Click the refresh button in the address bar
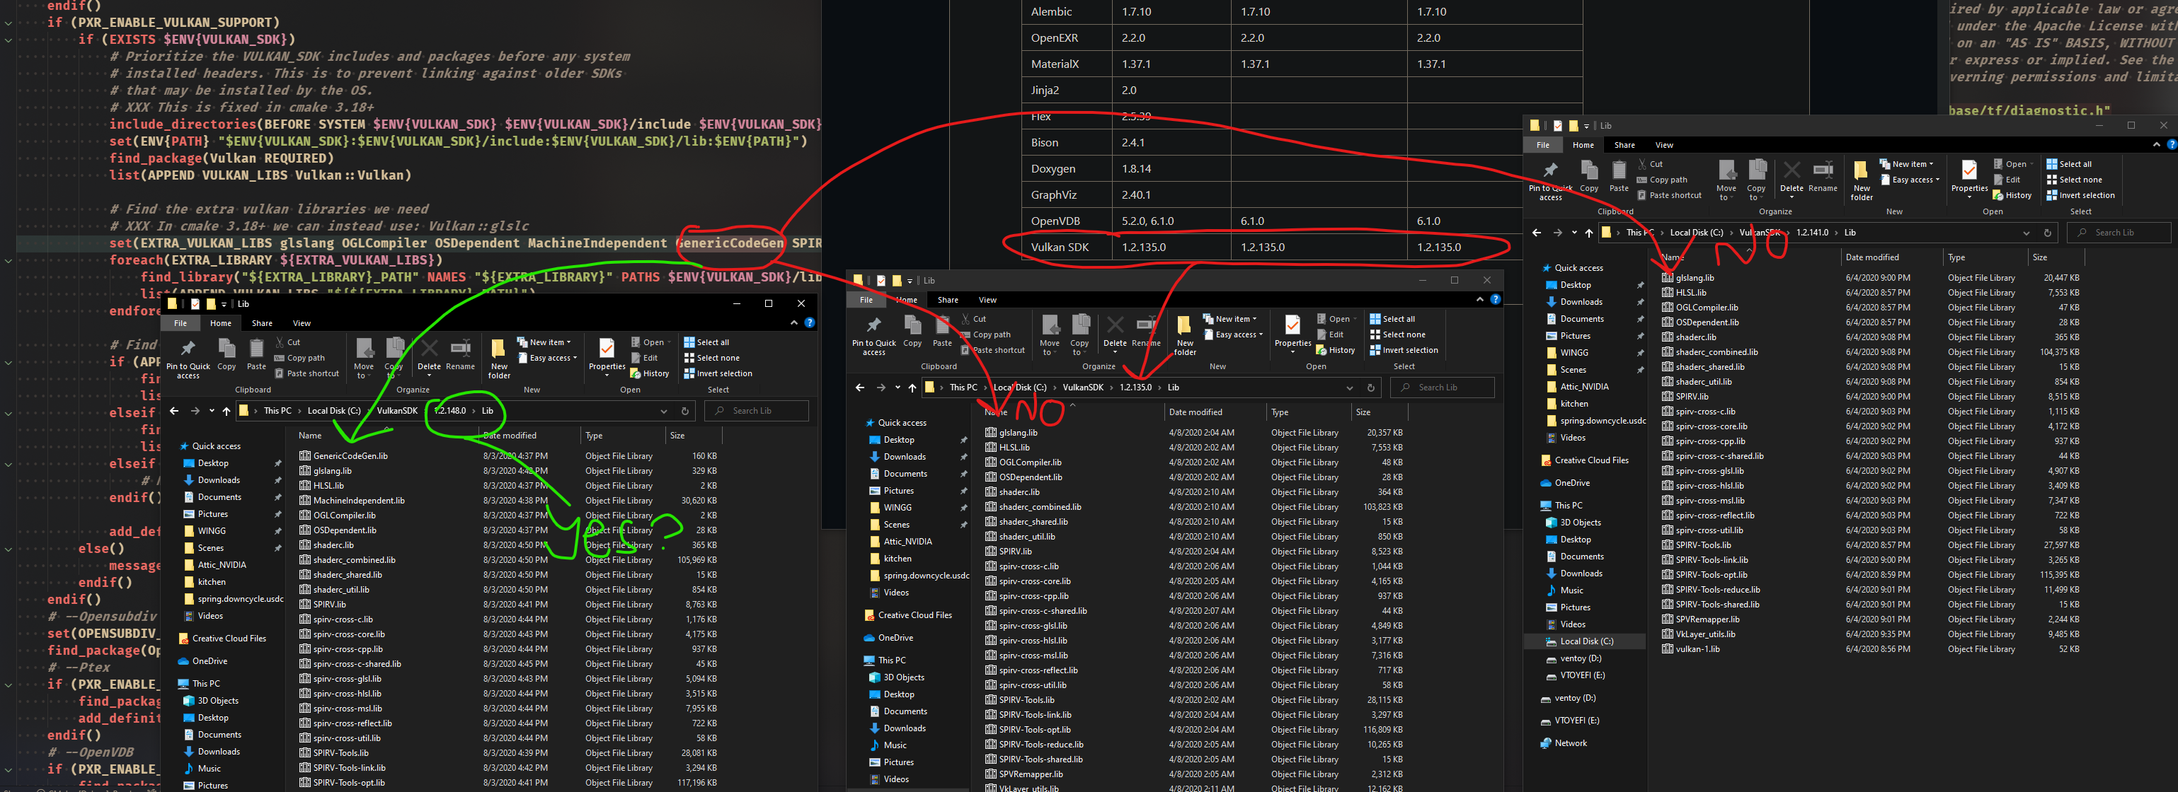The width and height of the screenshot is (2178, 792). 2046,232
